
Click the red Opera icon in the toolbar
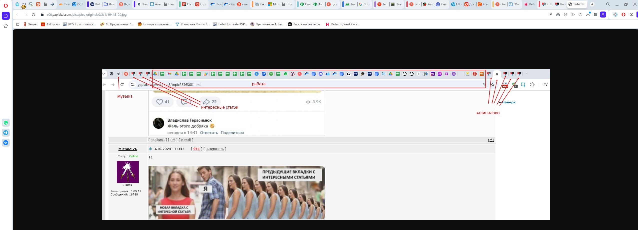pos(623,15)
